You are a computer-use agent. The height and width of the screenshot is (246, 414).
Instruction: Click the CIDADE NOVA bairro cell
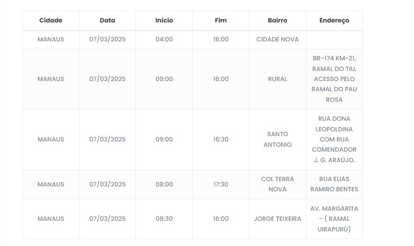277,39
